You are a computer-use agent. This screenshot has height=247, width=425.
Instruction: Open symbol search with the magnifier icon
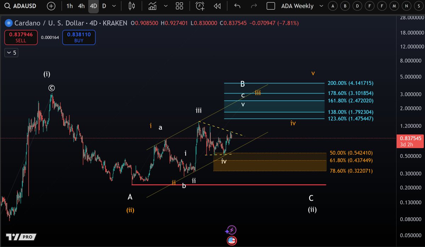(8, 6)
